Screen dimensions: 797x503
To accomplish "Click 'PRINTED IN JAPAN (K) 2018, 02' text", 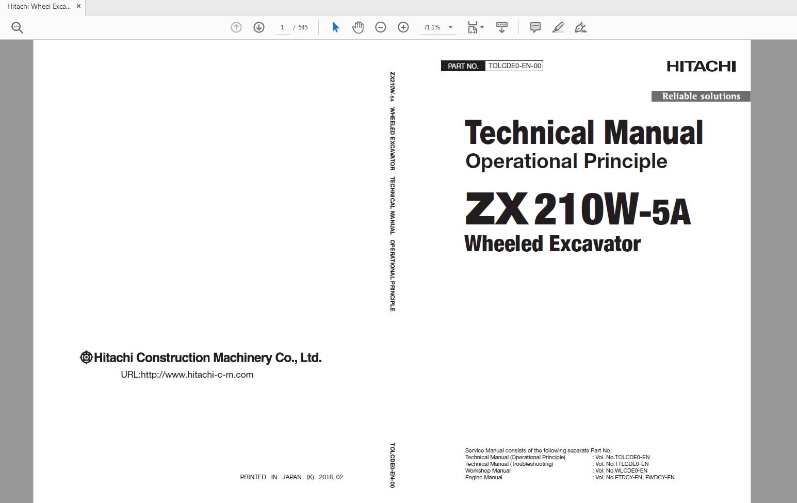I will pos(291,477).
